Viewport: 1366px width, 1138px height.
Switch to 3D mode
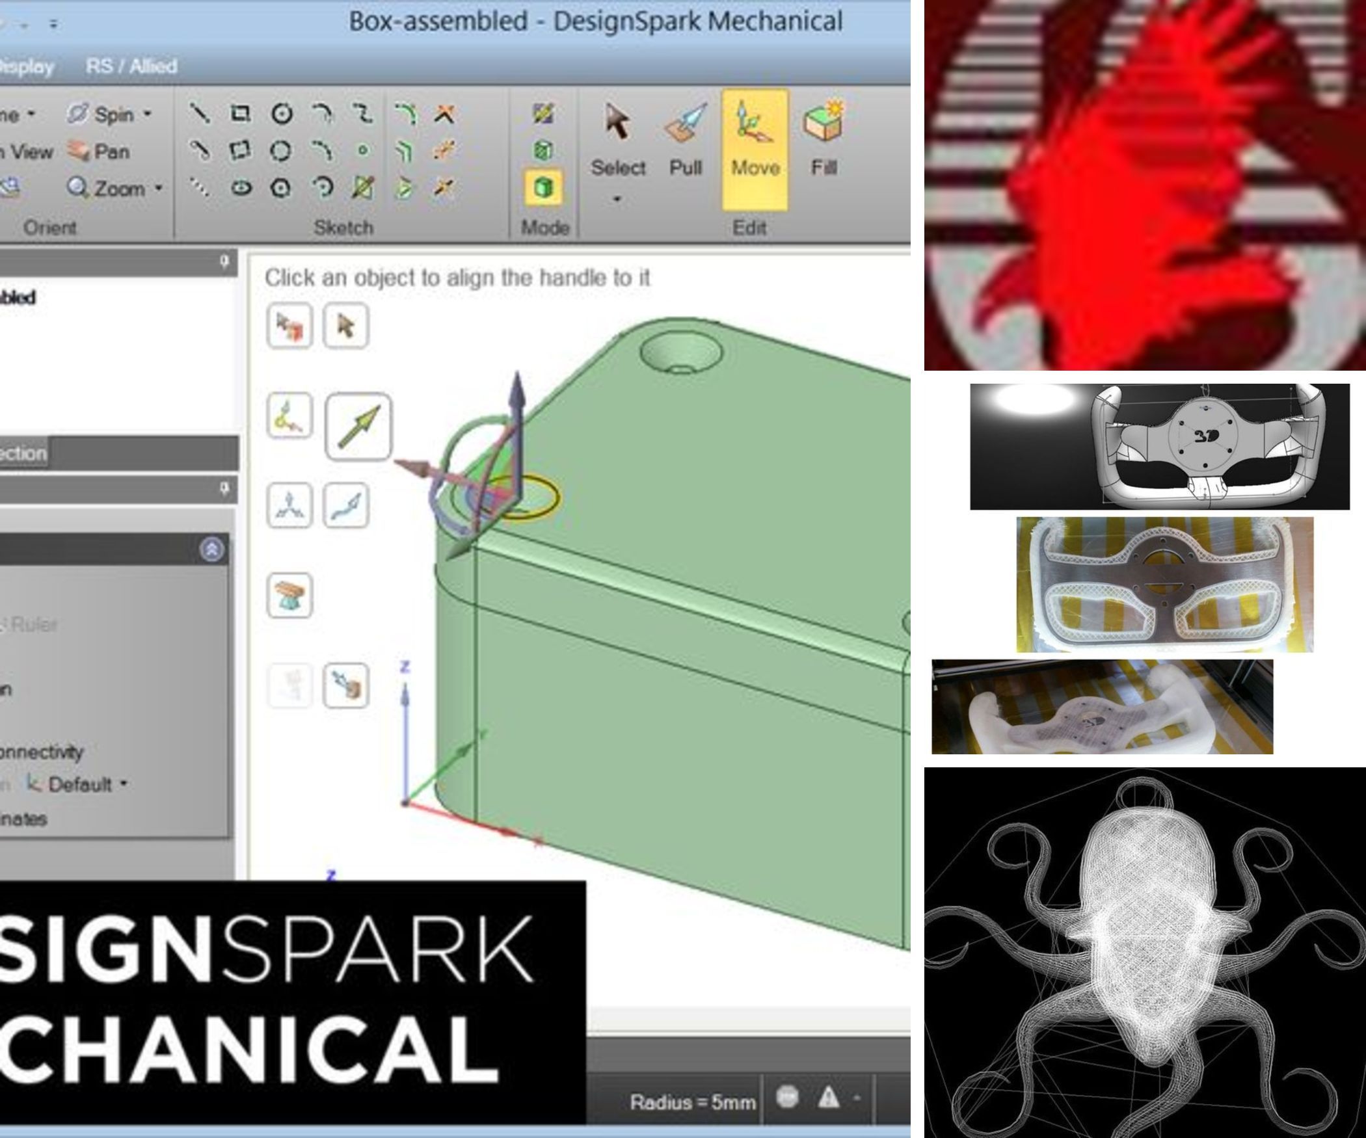click(543, 189)
